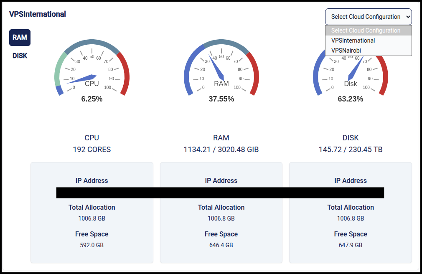422x274 pixels.
Task: Click the 6.25% CPU usage value
Action: pos(92,99)
